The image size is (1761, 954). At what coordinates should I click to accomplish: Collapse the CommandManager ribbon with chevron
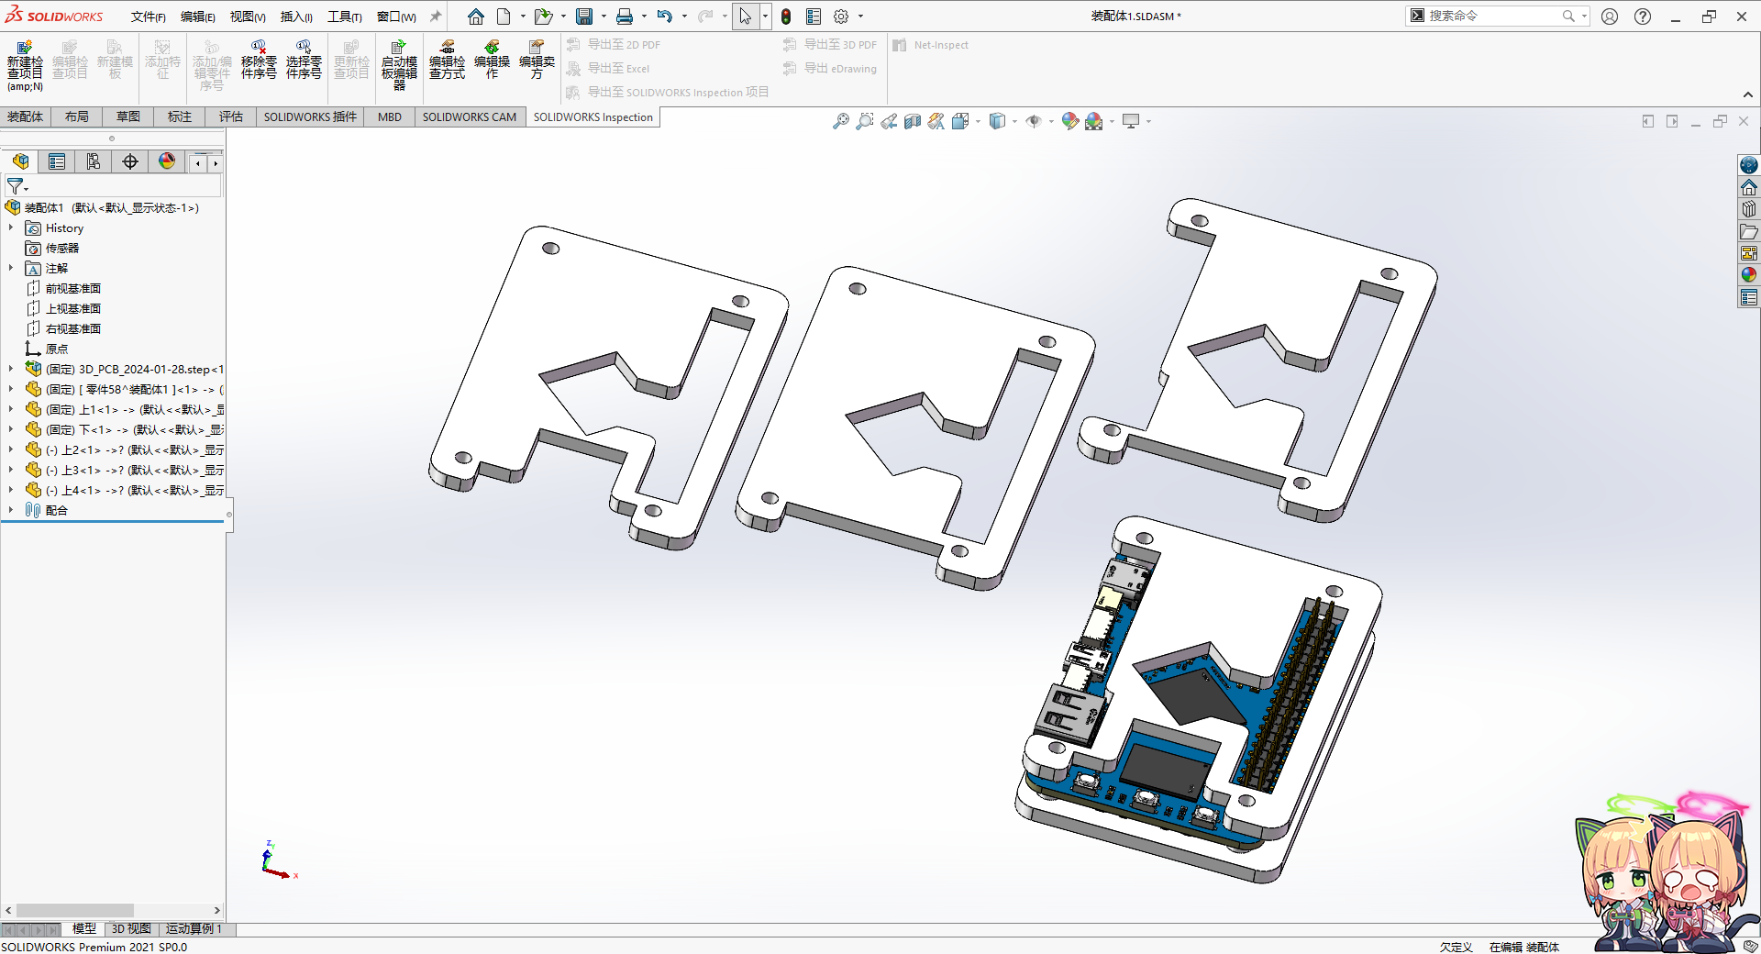pyautogui.click(x=1748, y=94)
